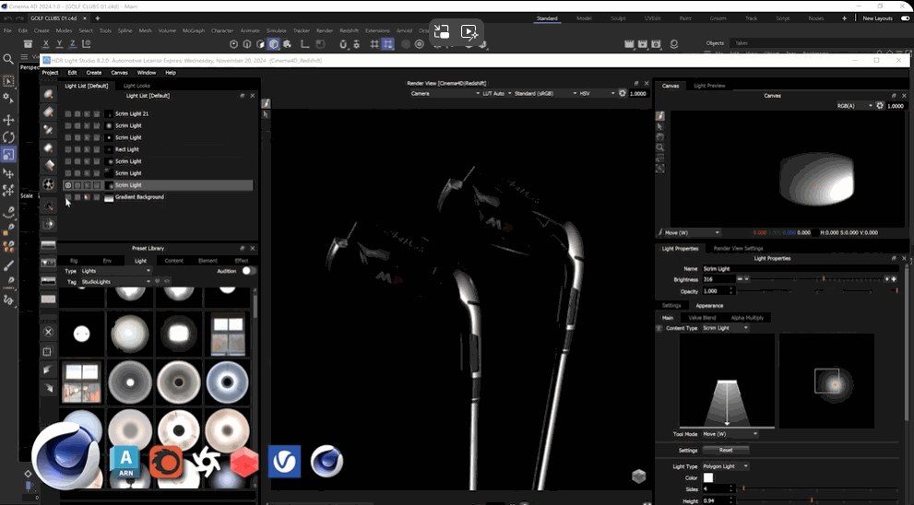
Task: Open the Camera dropdown in Render View
Action: tap(445, 93)
